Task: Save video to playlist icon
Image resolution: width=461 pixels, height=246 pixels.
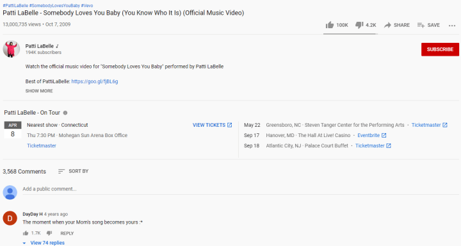Action: [x=421, y=25]
